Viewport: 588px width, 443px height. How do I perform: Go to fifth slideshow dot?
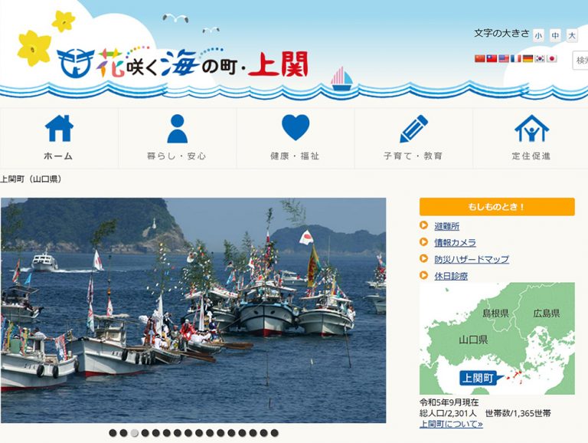(x=155, y=433)
